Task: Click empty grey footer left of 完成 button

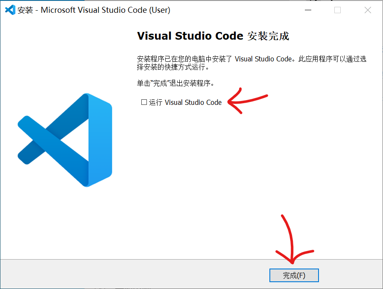Action: point(128,275)
